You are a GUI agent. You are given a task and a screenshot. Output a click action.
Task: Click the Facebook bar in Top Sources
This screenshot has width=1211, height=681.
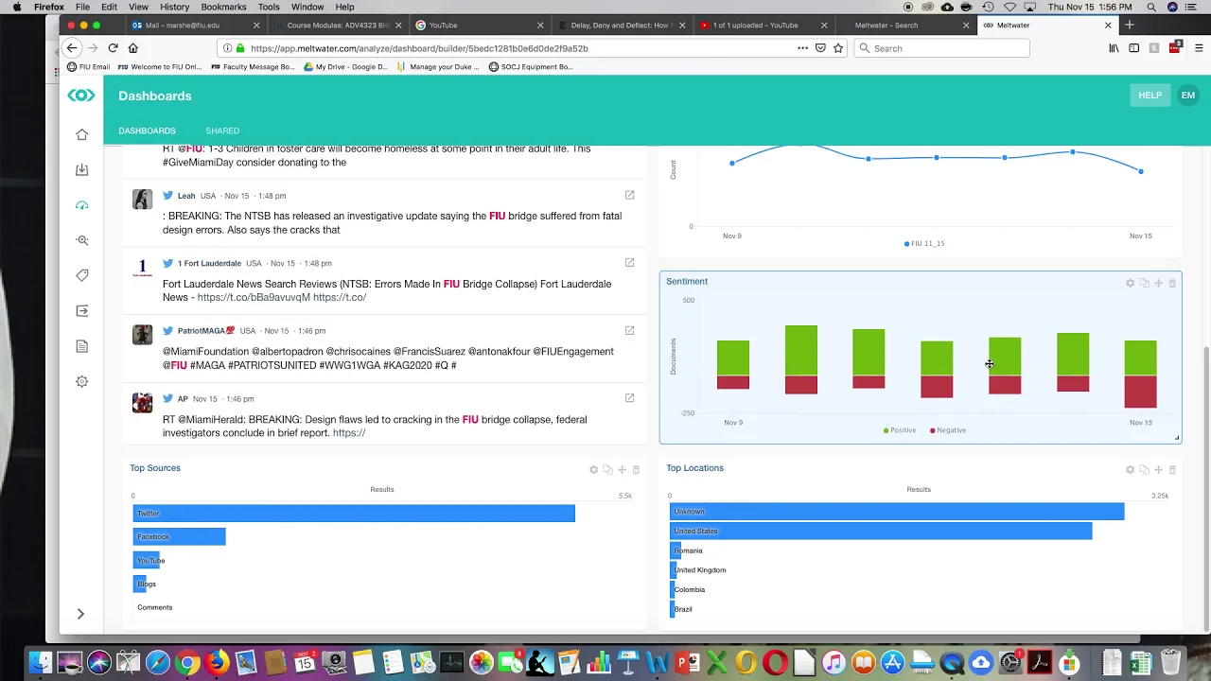[180, 536]
